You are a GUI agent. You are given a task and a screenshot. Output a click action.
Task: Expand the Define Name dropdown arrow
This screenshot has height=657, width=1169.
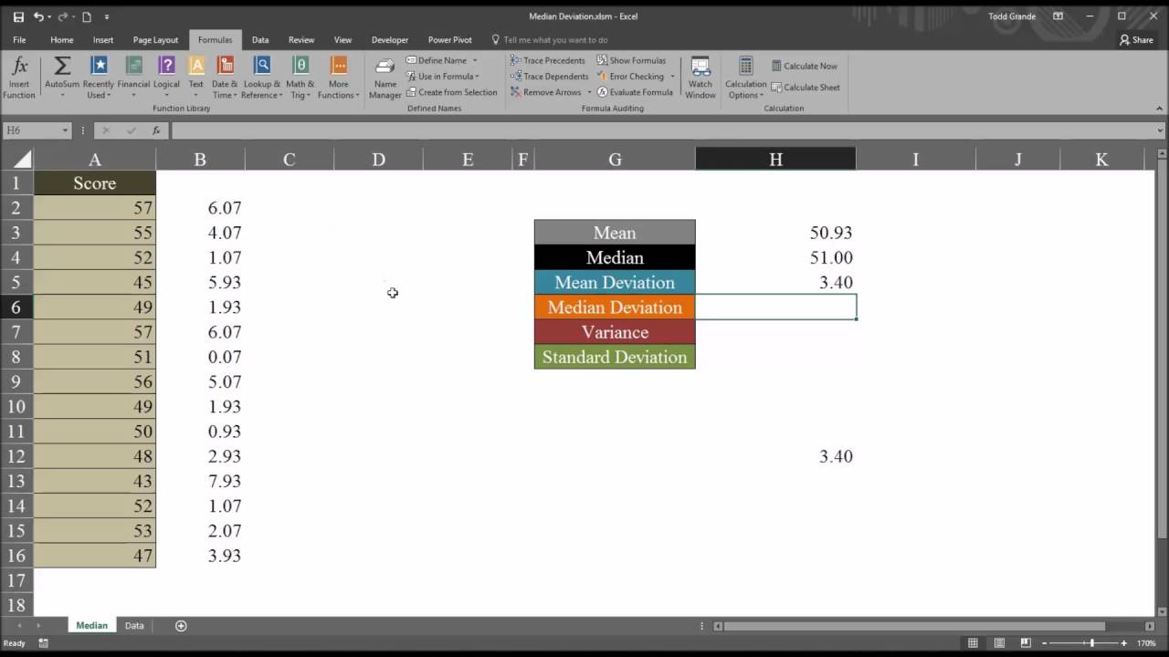(x=475, y=61)
